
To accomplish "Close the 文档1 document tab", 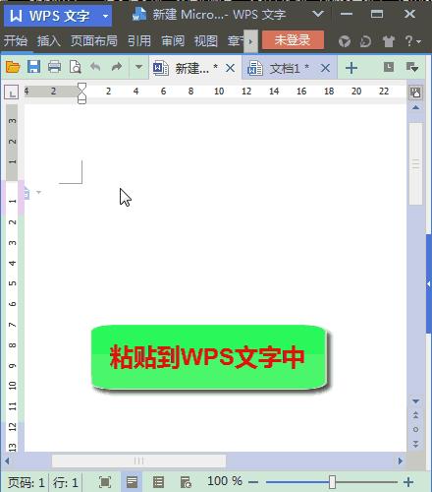I will [x=325, y=68].
